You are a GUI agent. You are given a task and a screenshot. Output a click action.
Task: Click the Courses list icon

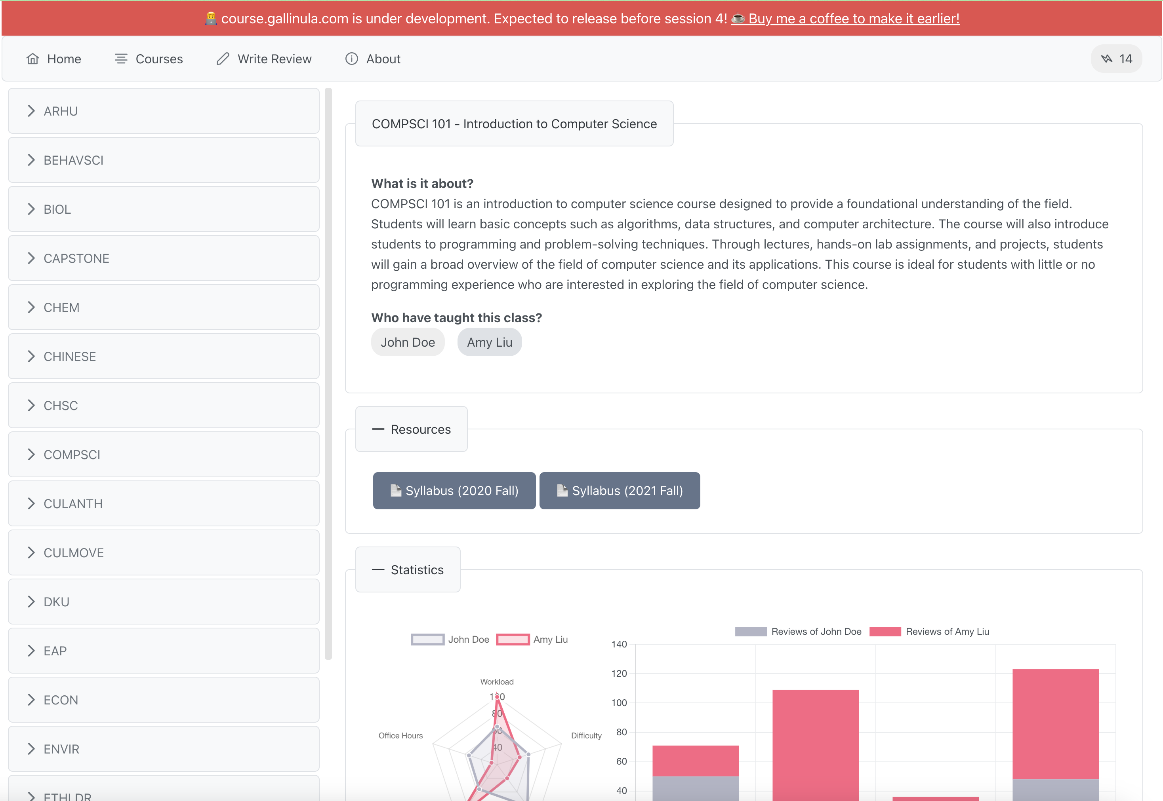coord(121,59)
